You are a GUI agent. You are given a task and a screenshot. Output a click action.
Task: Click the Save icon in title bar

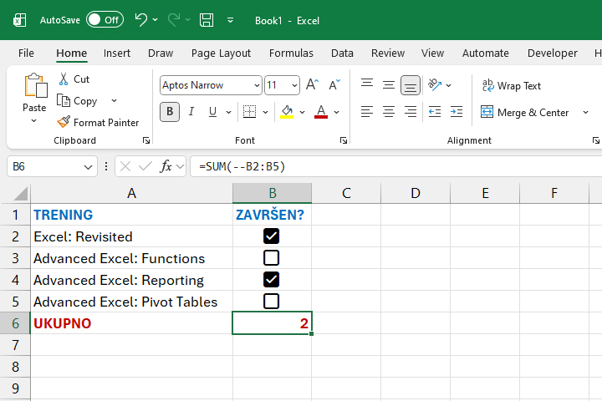coord(206,19)
